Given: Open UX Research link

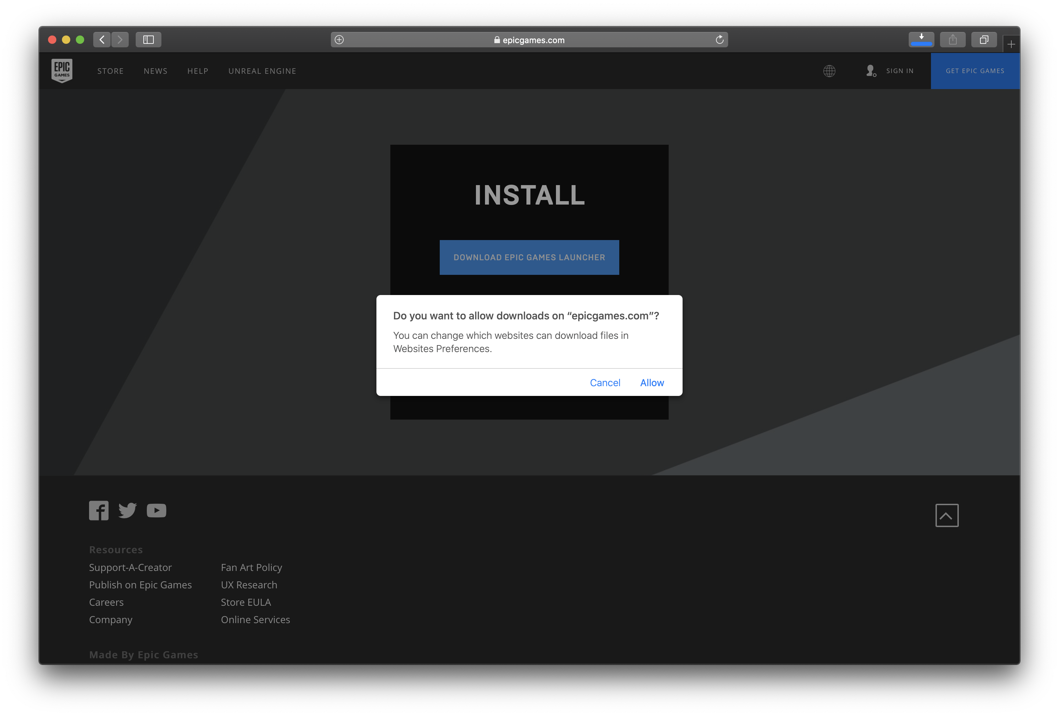Looking at the screenshot, I should [x=249, y=585].
